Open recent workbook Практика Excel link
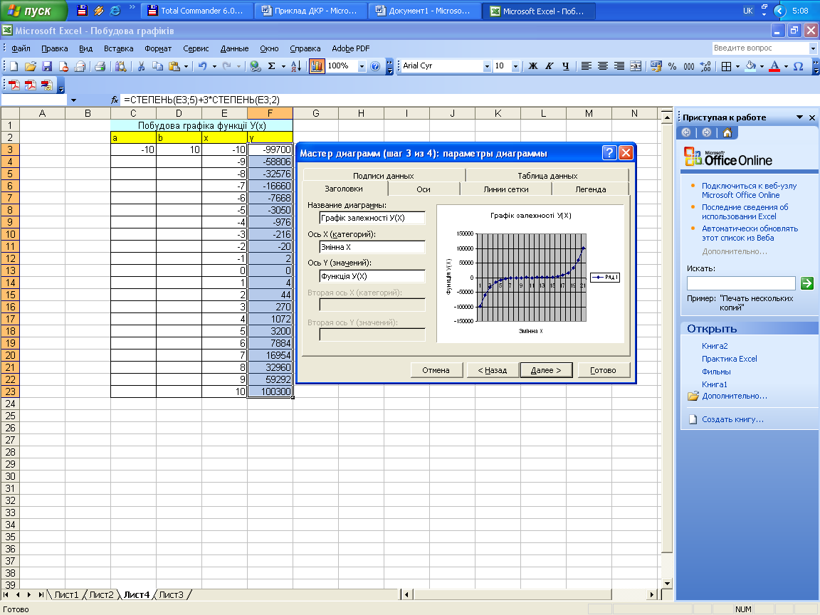This screenshot has width=820, height=615. tap(729, 359)
